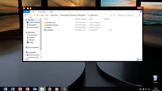This screenshot has width=162, height=91.
Task: Click the navigation pane scroll down arrow
Action: 41,57
